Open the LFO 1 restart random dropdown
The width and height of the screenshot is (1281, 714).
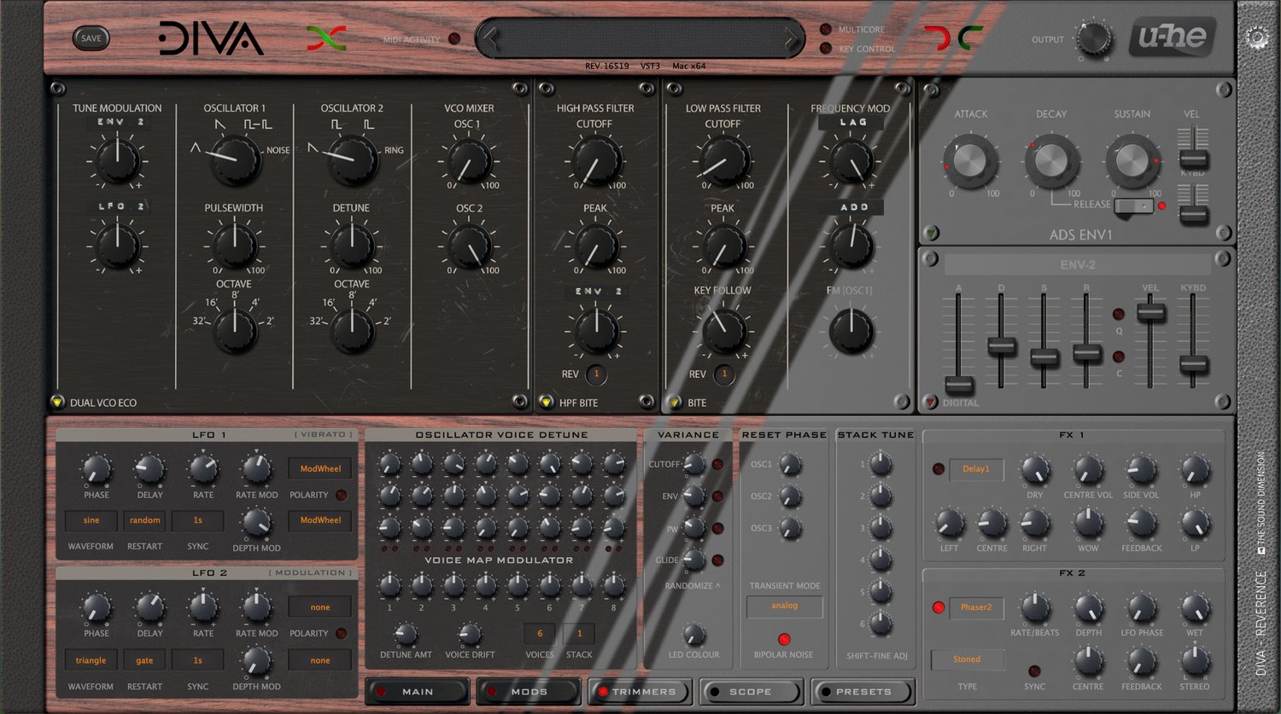pos(144,520)
